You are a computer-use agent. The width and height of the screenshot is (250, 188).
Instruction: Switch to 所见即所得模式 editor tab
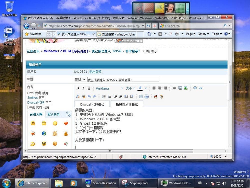[127, 104]
